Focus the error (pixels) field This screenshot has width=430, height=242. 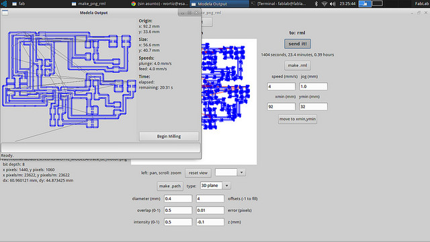coord(210,210)
